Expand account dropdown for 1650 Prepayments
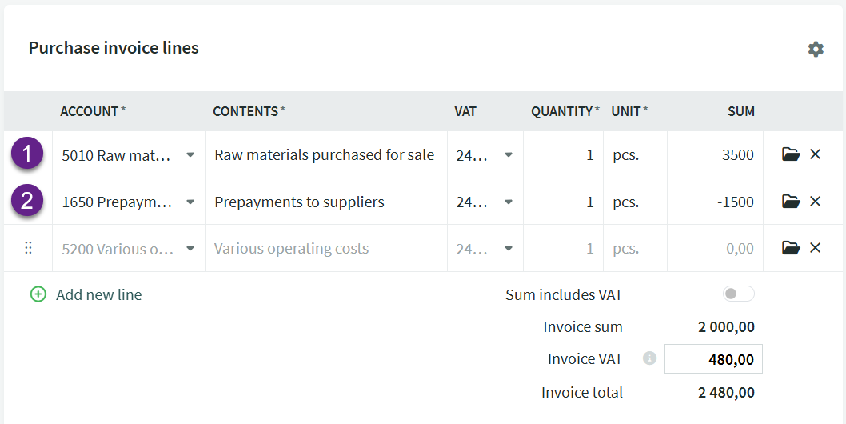Viewport: 846px width, 424px height. coord(190,202)
